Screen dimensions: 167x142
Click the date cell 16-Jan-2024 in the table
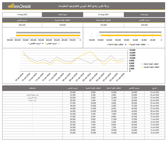coord(155,133)
